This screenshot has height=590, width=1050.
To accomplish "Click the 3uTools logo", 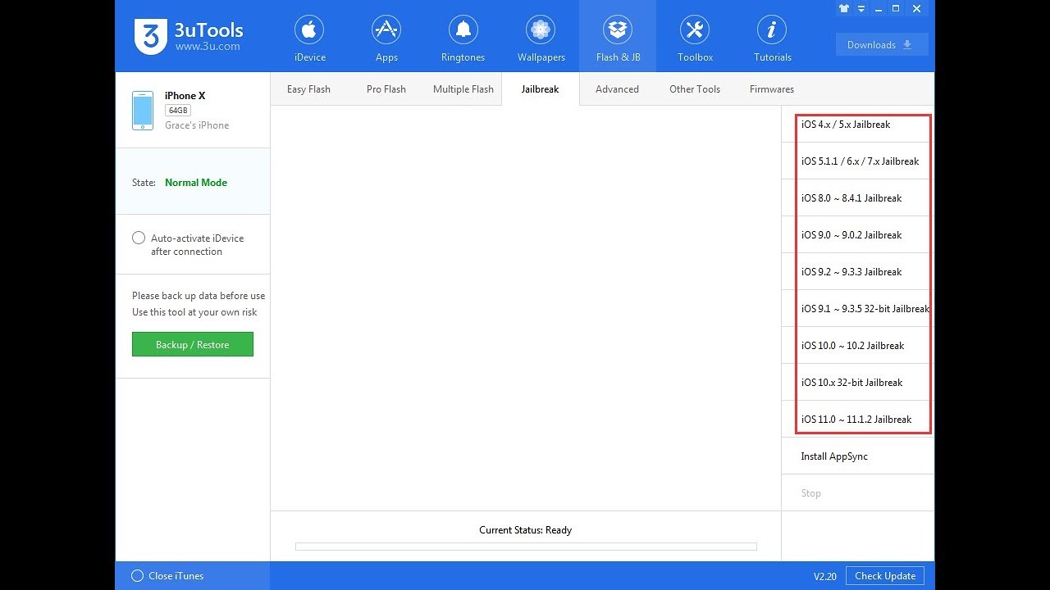I will (151, 36).
